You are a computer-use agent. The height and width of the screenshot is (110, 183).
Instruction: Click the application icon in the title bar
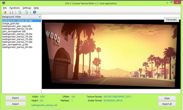4,3
